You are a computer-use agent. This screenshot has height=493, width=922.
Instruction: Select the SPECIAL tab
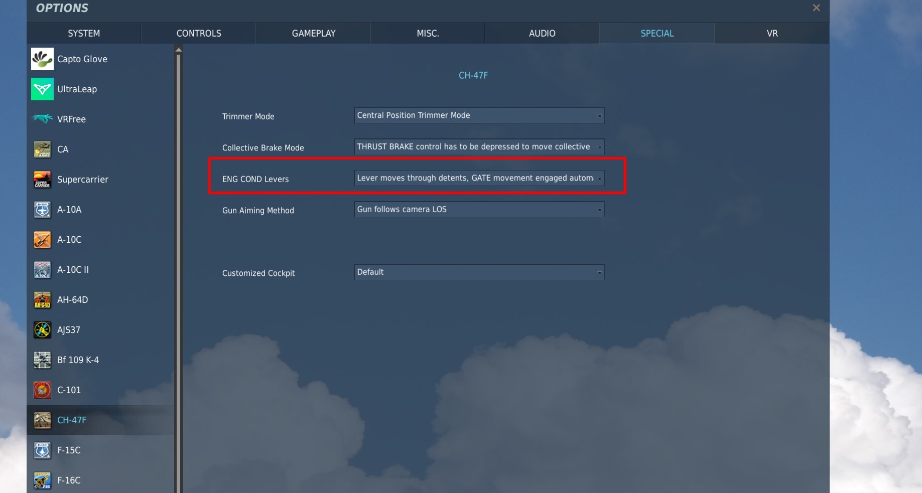[x=657, y=33]
